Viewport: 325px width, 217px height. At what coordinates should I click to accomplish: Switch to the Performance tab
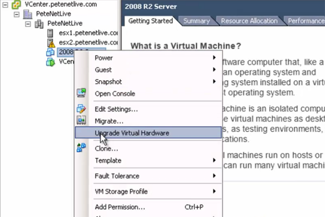tap(306, 21)
